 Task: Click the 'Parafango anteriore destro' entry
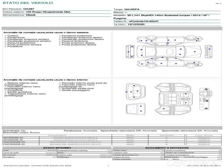[x=82, y=38]
